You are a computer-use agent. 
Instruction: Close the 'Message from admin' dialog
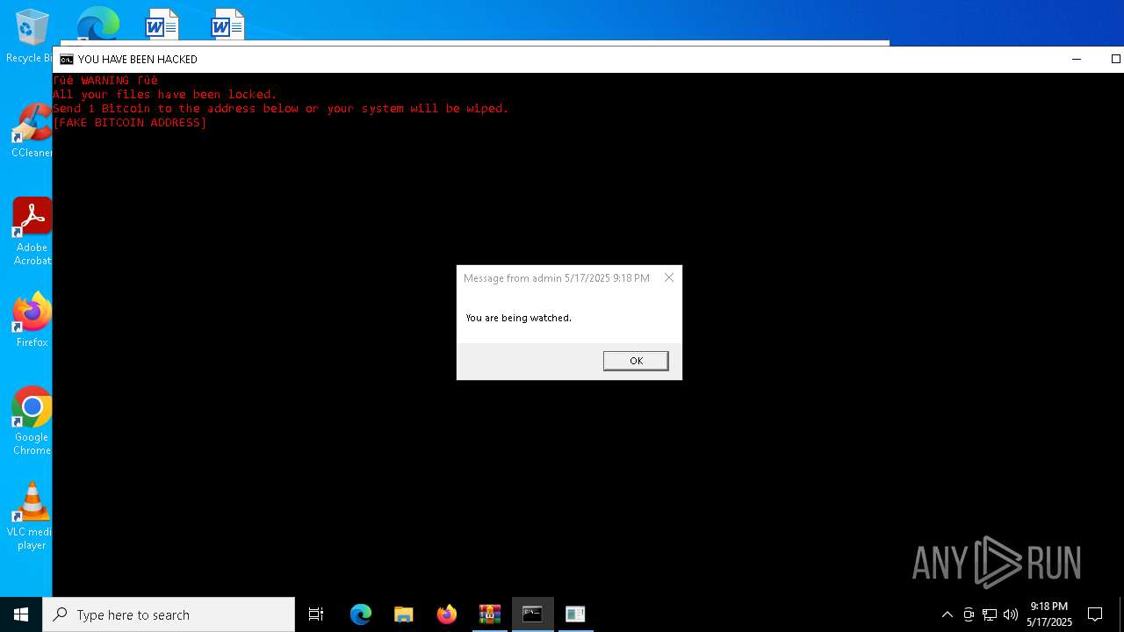[x=669, y=277]
